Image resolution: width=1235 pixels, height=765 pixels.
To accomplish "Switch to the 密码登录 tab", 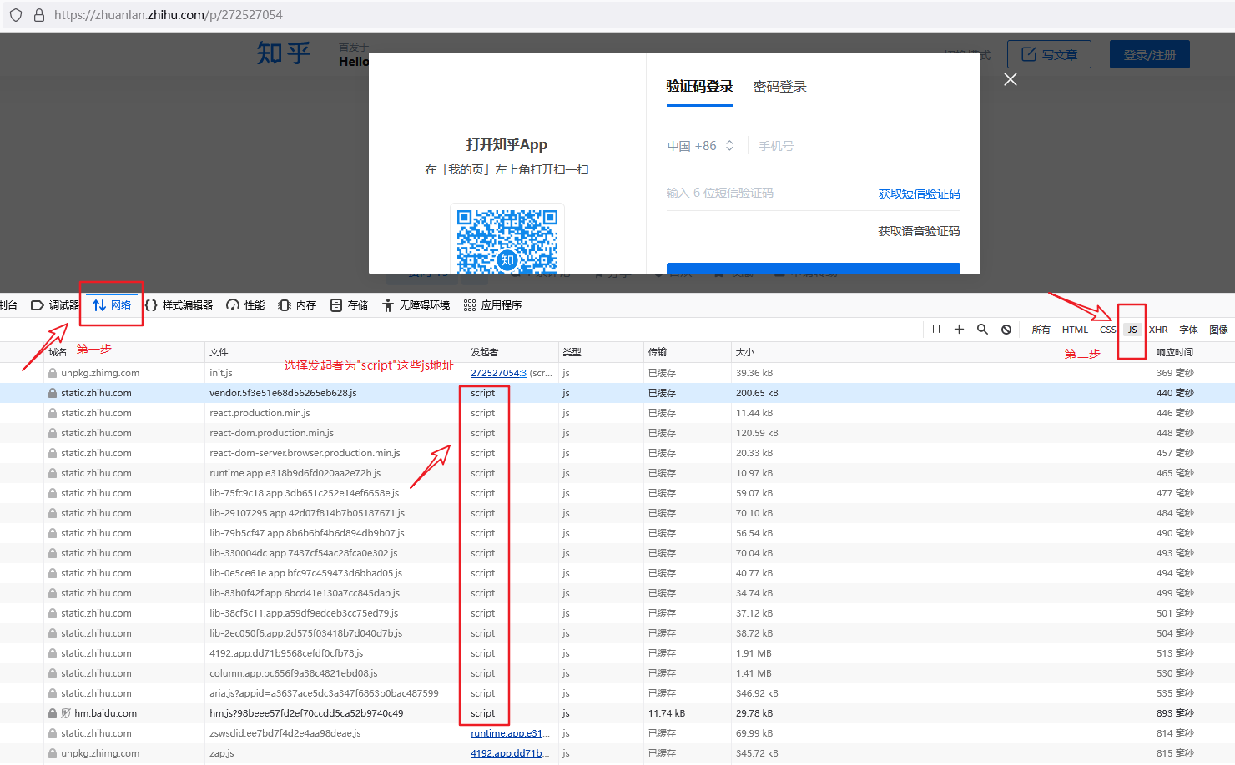I will click(779, 87).
